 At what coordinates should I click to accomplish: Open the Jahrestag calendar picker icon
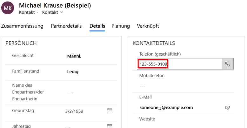[x=110, y=126]
